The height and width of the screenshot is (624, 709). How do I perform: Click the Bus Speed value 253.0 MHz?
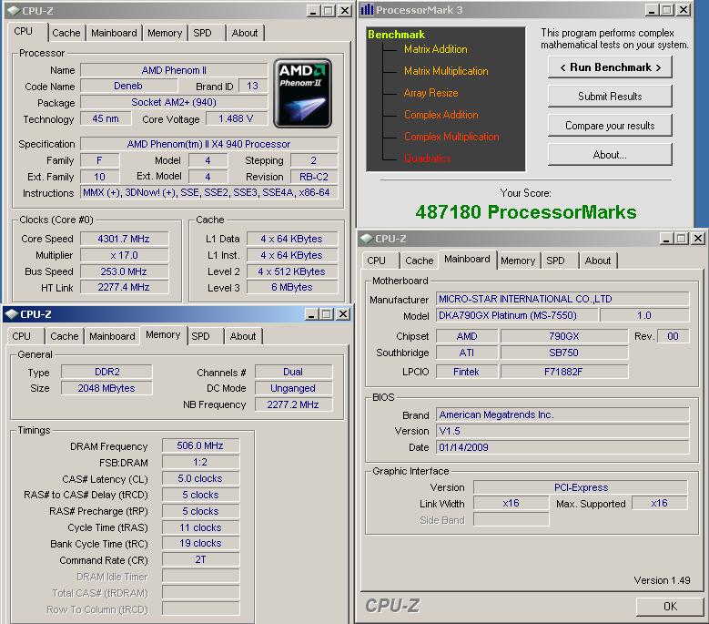click(125, 271)
